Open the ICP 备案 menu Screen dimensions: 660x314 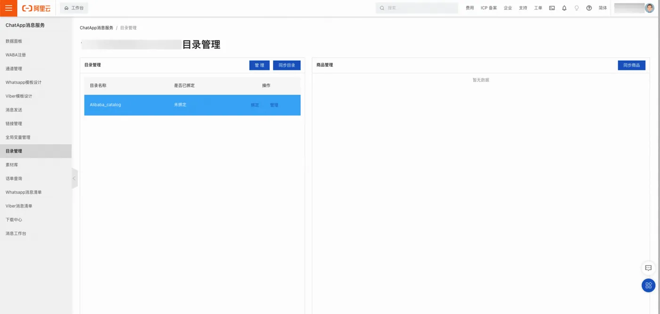tap(489, 8)
